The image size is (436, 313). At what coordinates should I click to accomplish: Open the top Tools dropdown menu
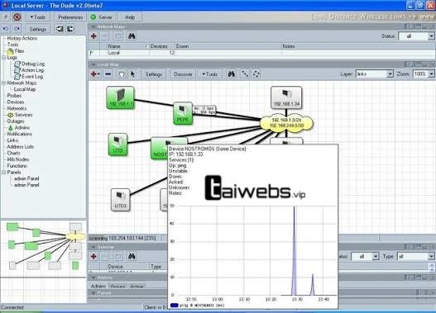point(38,17)
